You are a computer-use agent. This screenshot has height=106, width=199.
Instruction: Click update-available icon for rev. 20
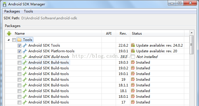coord(133,51)
